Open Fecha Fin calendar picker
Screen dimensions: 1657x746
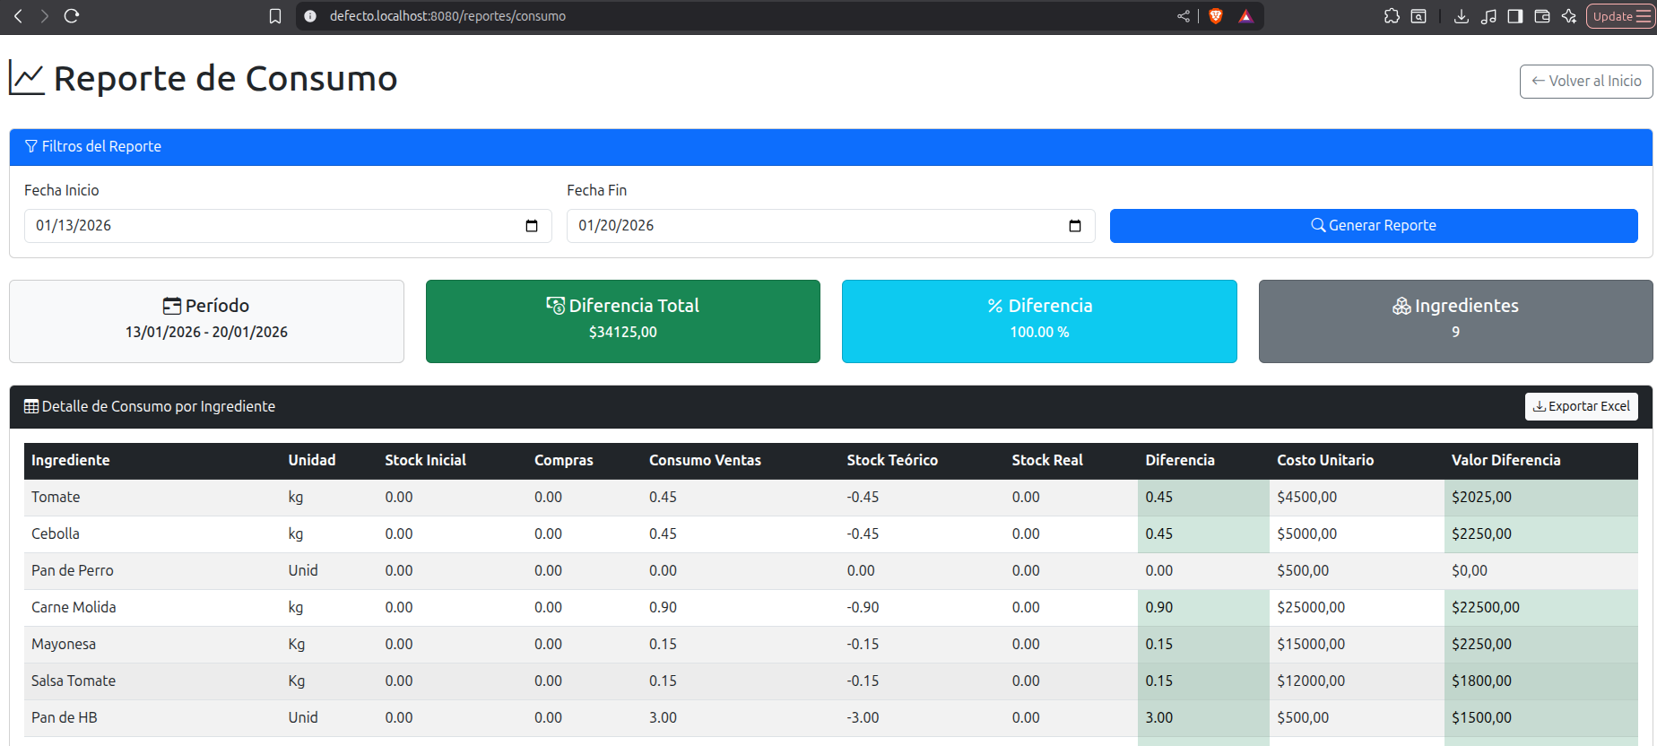point(1074,226)
